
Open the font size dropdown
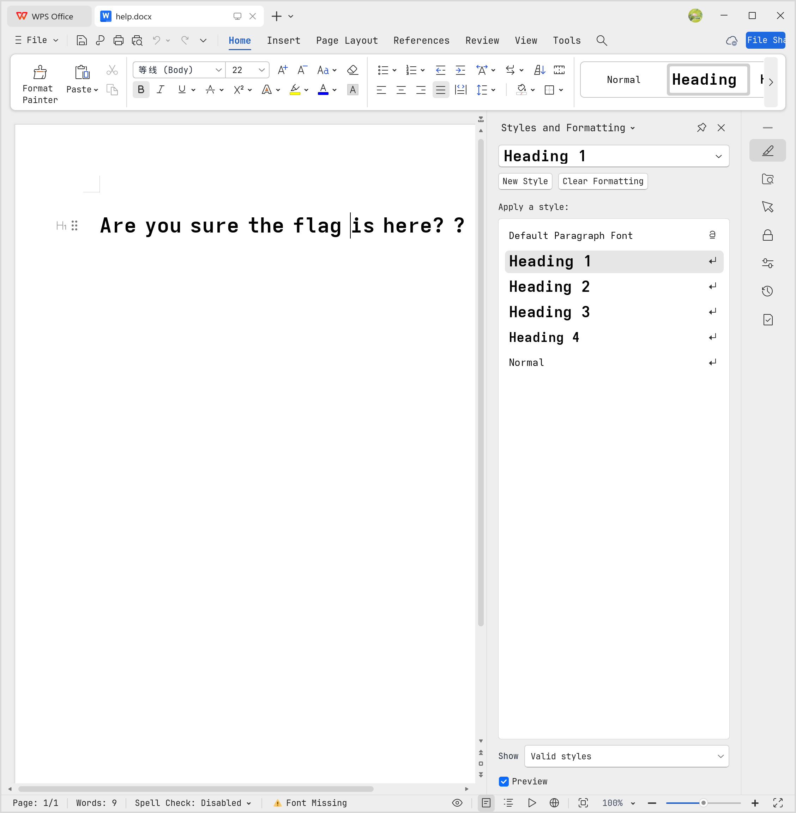(x=262, y=70)
